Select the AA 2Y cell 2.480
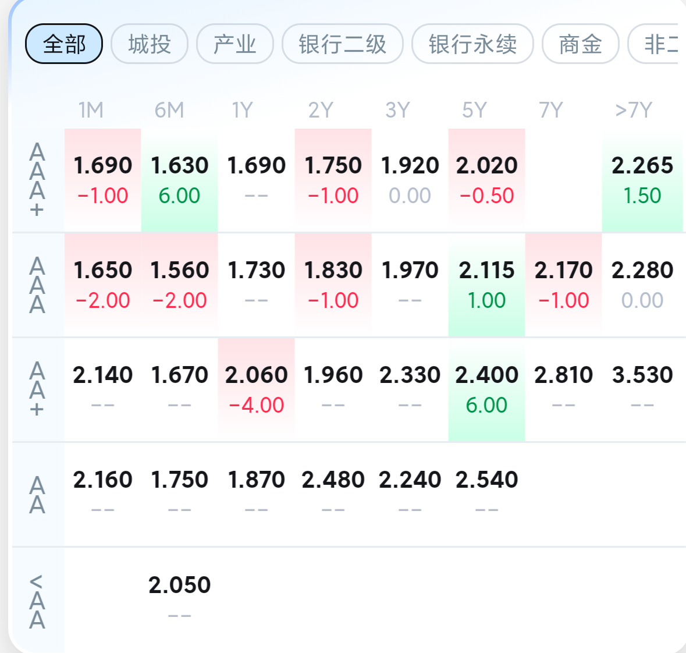Image resolution: width=686 pixels, height=653 pixels. click(333, 494)
